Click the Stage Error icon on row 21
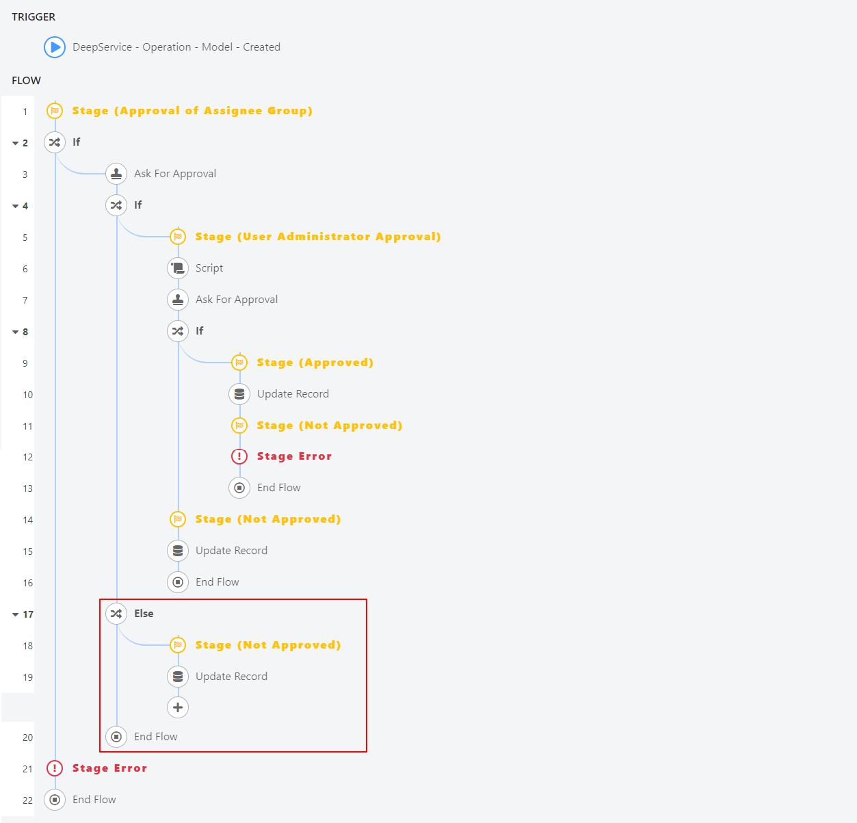This screenshot has height=823, width=857. tap(55, 768)
